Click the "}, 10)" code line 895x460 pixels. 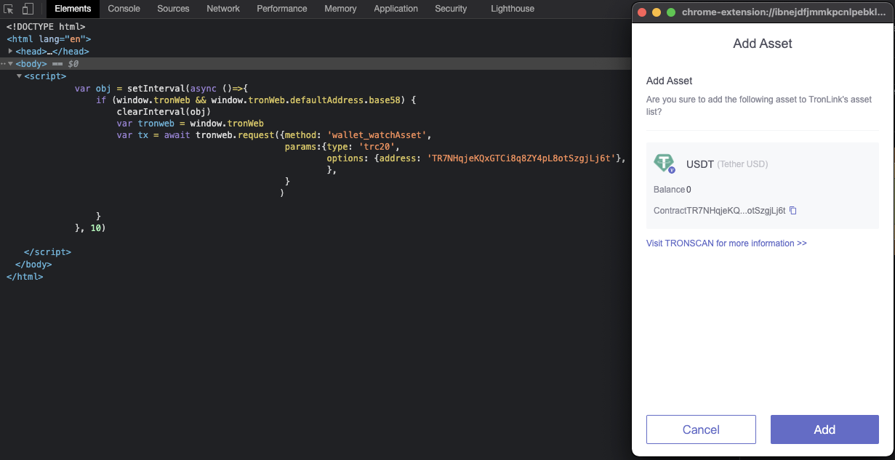click(x=90, y=228)
